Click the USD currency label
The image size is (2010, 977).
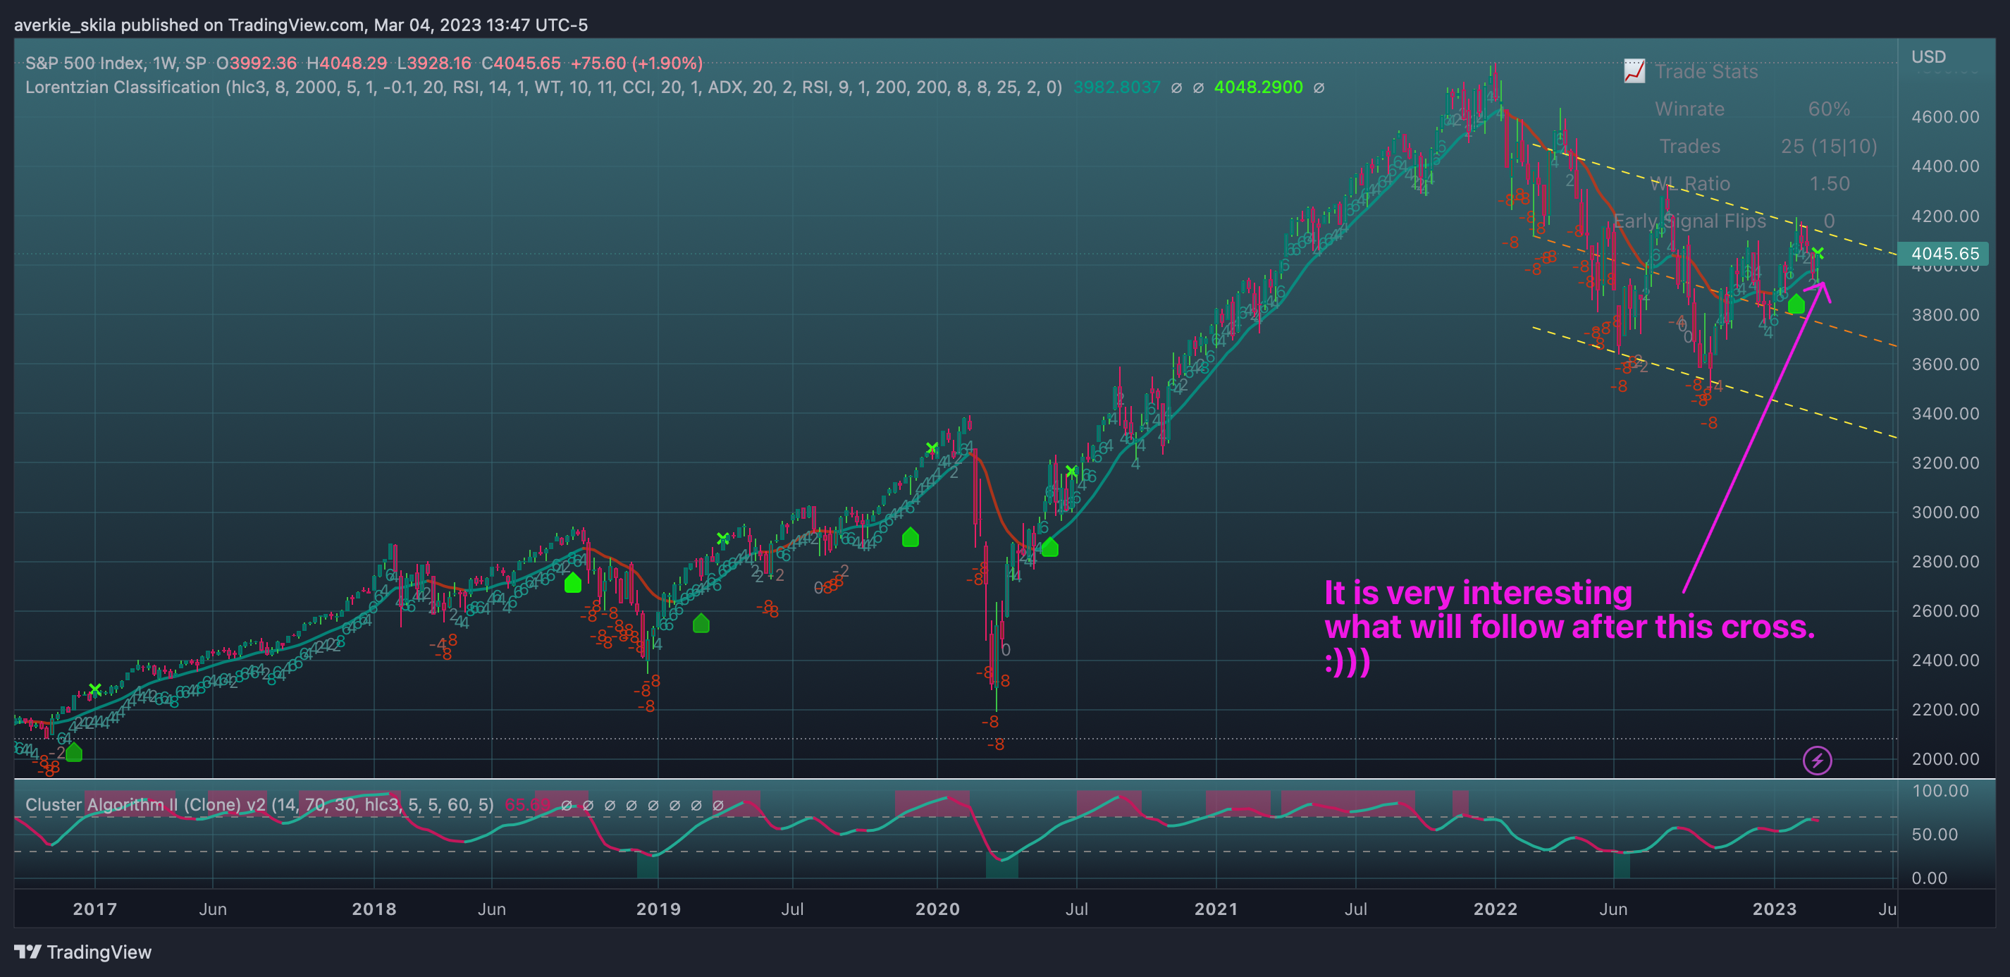tap(1928, 57)
